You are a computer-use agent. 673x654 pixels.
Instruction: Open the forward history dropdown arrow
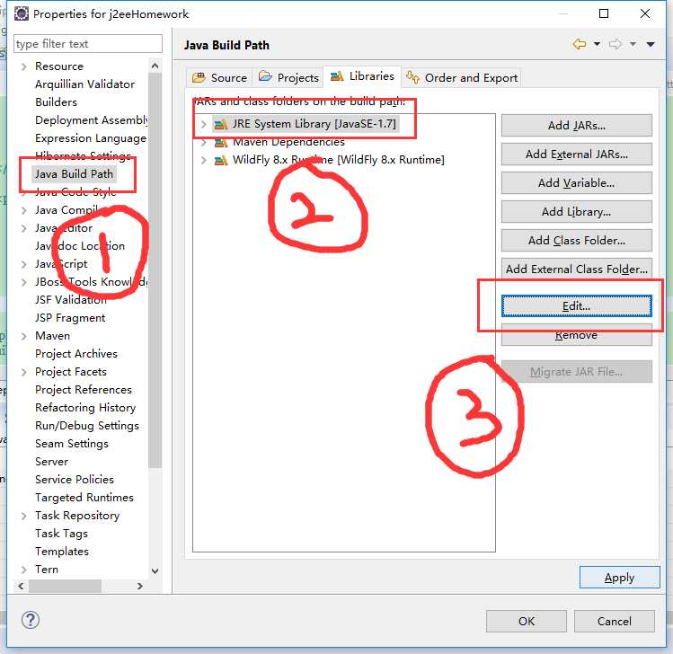click(633, 44)
